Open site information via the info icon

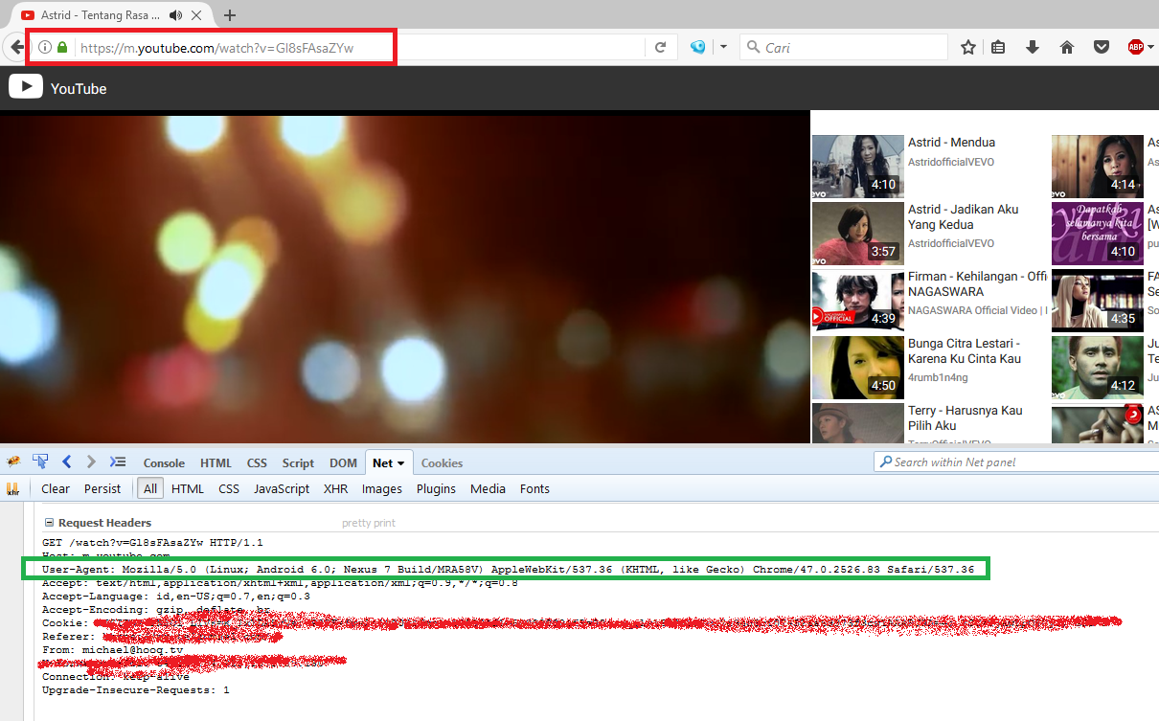(45, 47)
